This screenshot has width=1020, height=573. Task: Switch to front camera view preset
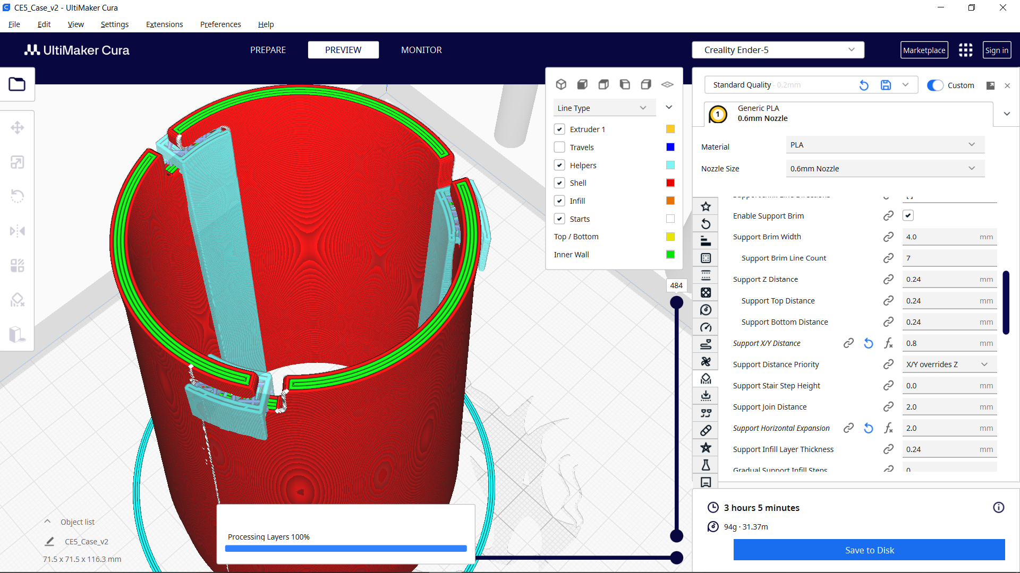tap(582, 84)
